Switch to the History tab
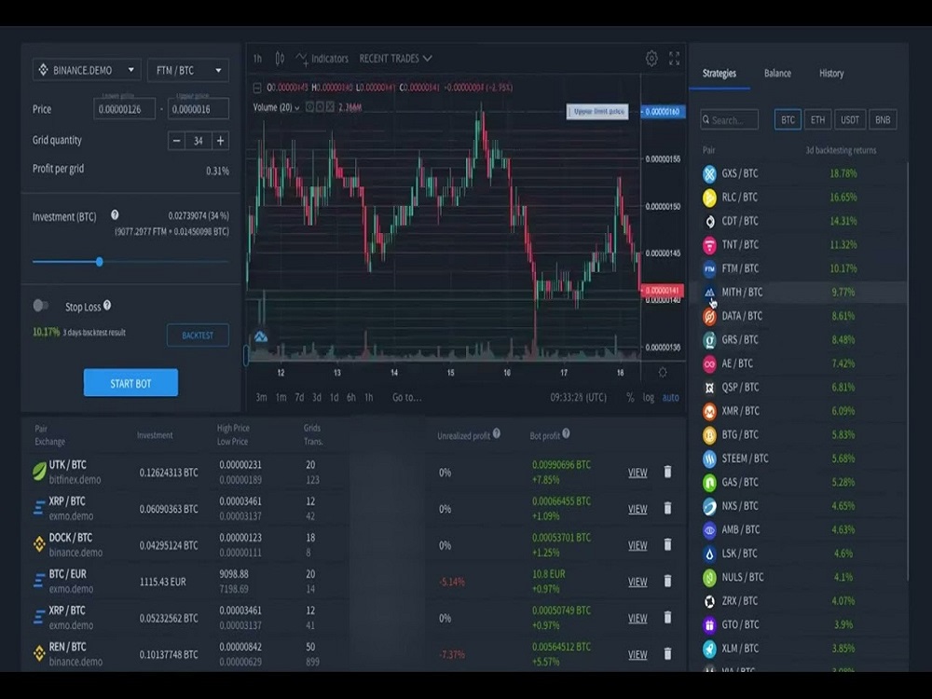Image resolution: width=932 pixels, height=699 pixels. point(831,73)
